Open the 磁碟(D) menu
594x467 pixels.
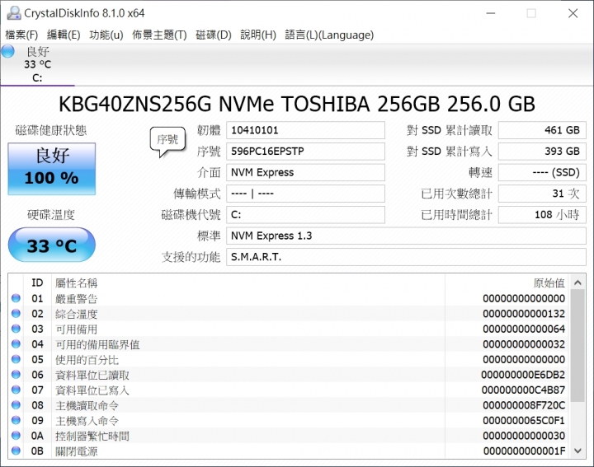tap(214, 35)
